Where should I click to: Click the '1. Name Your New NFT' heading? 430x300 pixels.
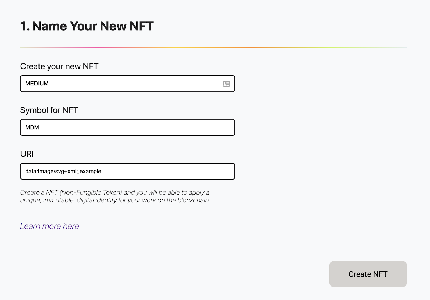[87, 26]
